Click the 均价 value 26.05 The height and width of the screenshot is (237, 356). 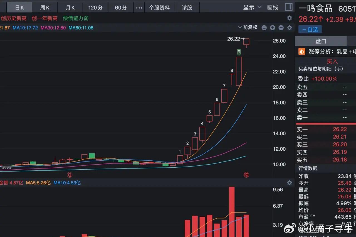click(x=345, y=210)
